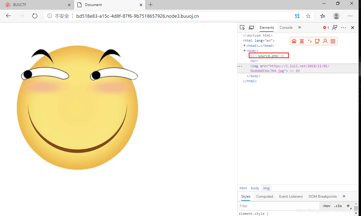361x216 pixels.
Task: Switch to the Console panel tab
Action: pos(286,28)
